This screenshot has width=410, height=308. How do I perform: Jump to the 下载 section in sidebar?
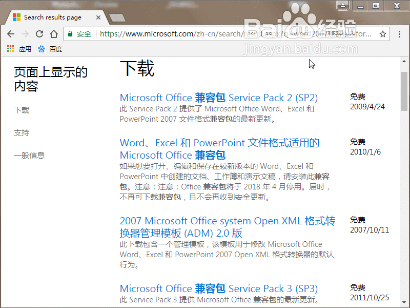click(22, 110)
